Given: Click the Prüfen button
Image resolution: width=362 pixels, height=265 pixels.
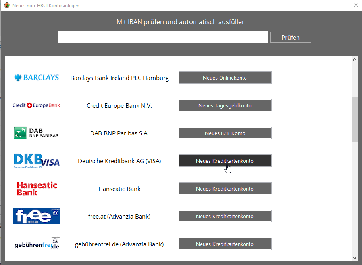Looking at the screenshot, I should tap(291, 37).
